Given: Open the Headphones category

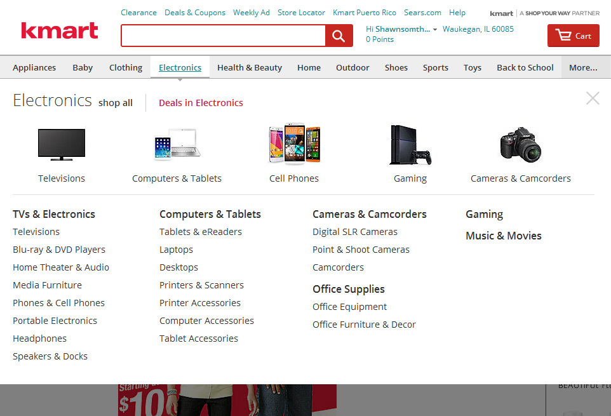Looking at the screenshot, I should coord(39,339).
